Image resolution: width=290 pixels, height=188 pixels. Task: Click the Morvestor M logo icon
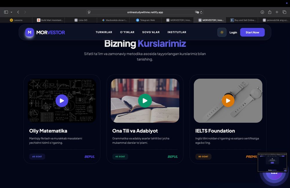pyautogui.click(x=30, y=32)
